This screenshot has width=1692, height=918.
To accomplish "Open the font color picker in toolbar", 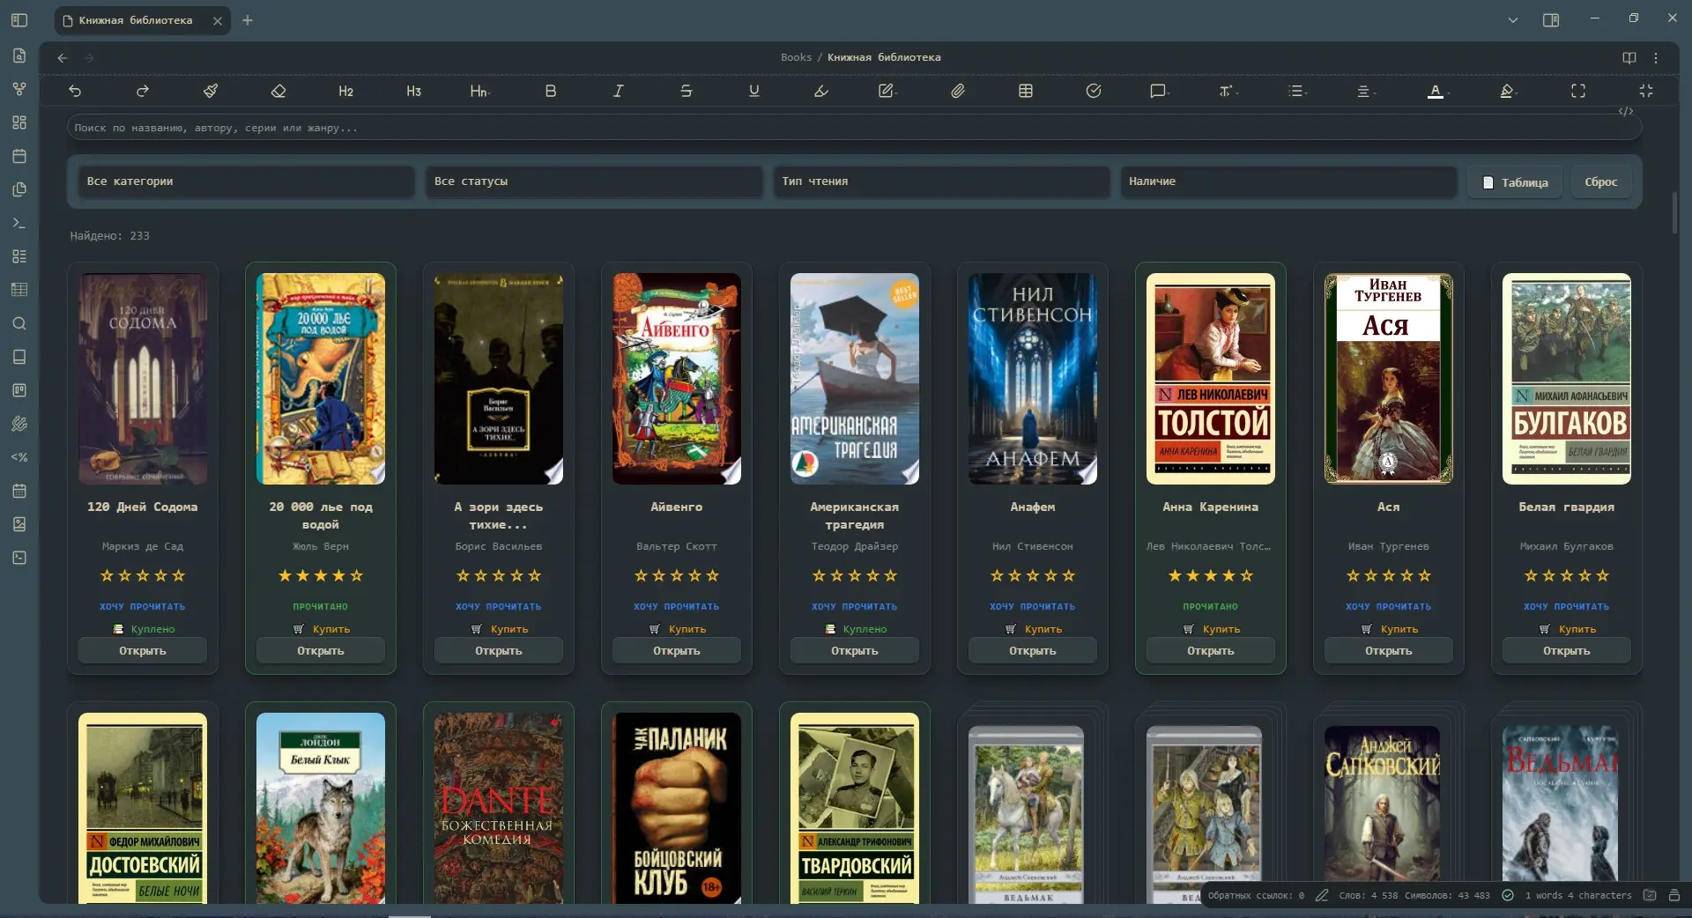I will pos(1436,91).
